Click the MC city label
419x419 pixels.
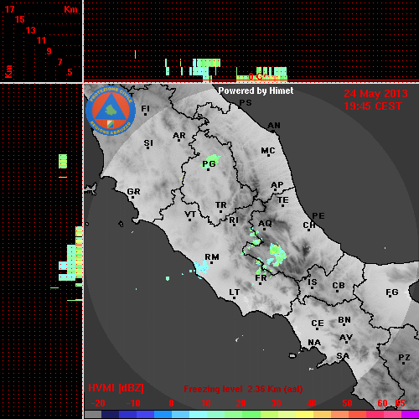point(268,151)
